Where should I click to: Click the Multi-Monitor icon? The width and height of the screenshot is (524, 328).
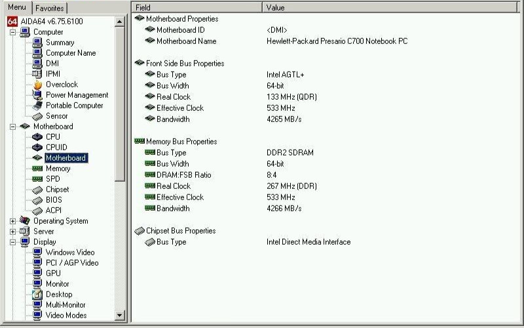(x=37, y=305)
